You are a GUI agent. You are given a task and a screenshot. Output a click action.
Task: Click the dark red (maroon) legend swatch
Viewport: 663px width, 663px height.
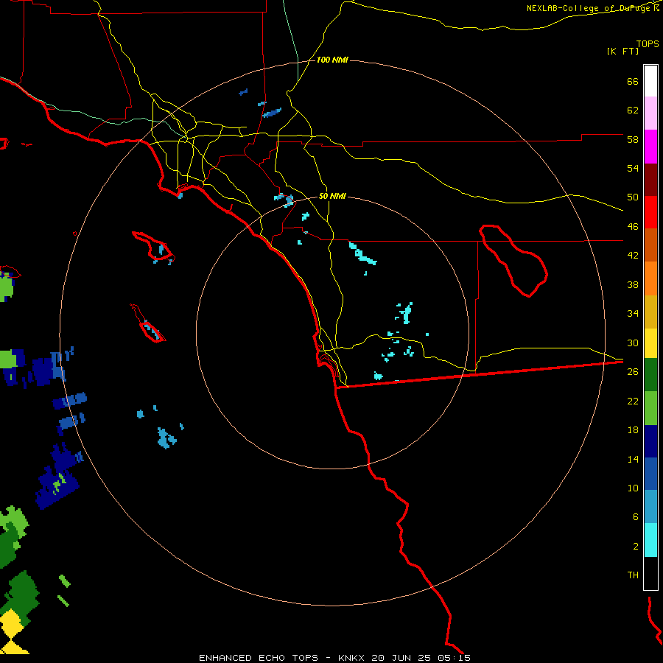coord(650,180)
